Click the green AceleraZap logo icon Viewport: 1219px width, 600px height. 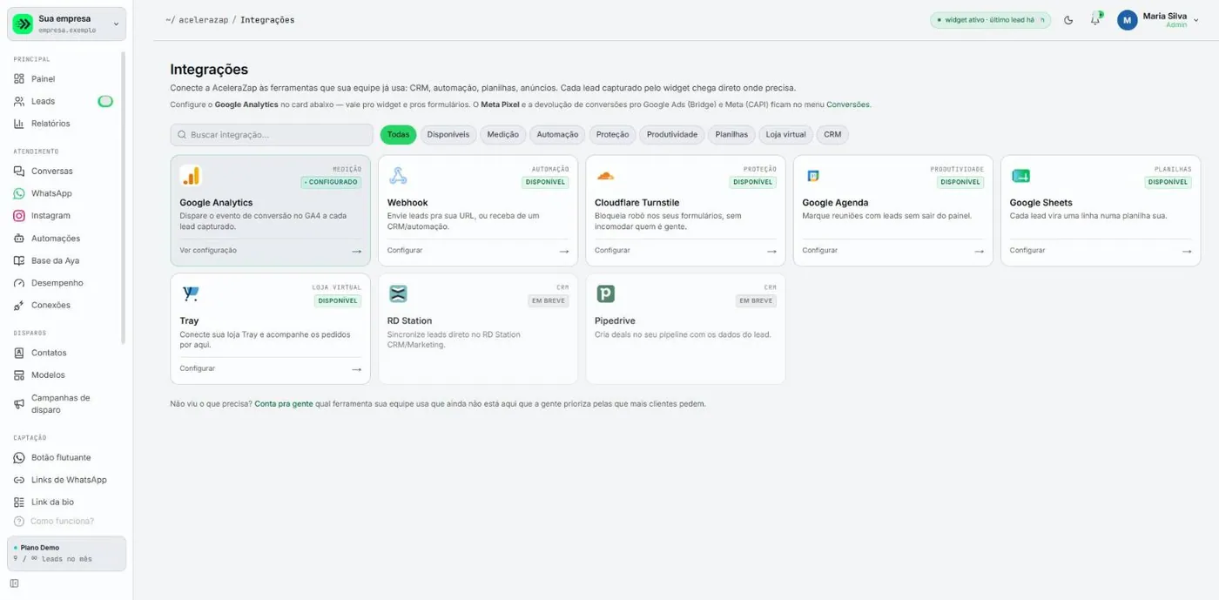coord(23,24)
